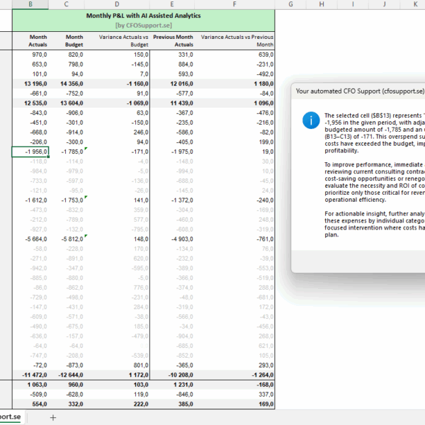The image size is (425, 425).
Task: Select column D header
Action: (117, 4)
